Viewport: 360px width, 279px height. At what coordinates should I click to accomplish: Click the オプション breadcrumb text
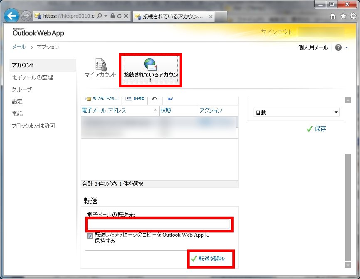coord(48,47)
